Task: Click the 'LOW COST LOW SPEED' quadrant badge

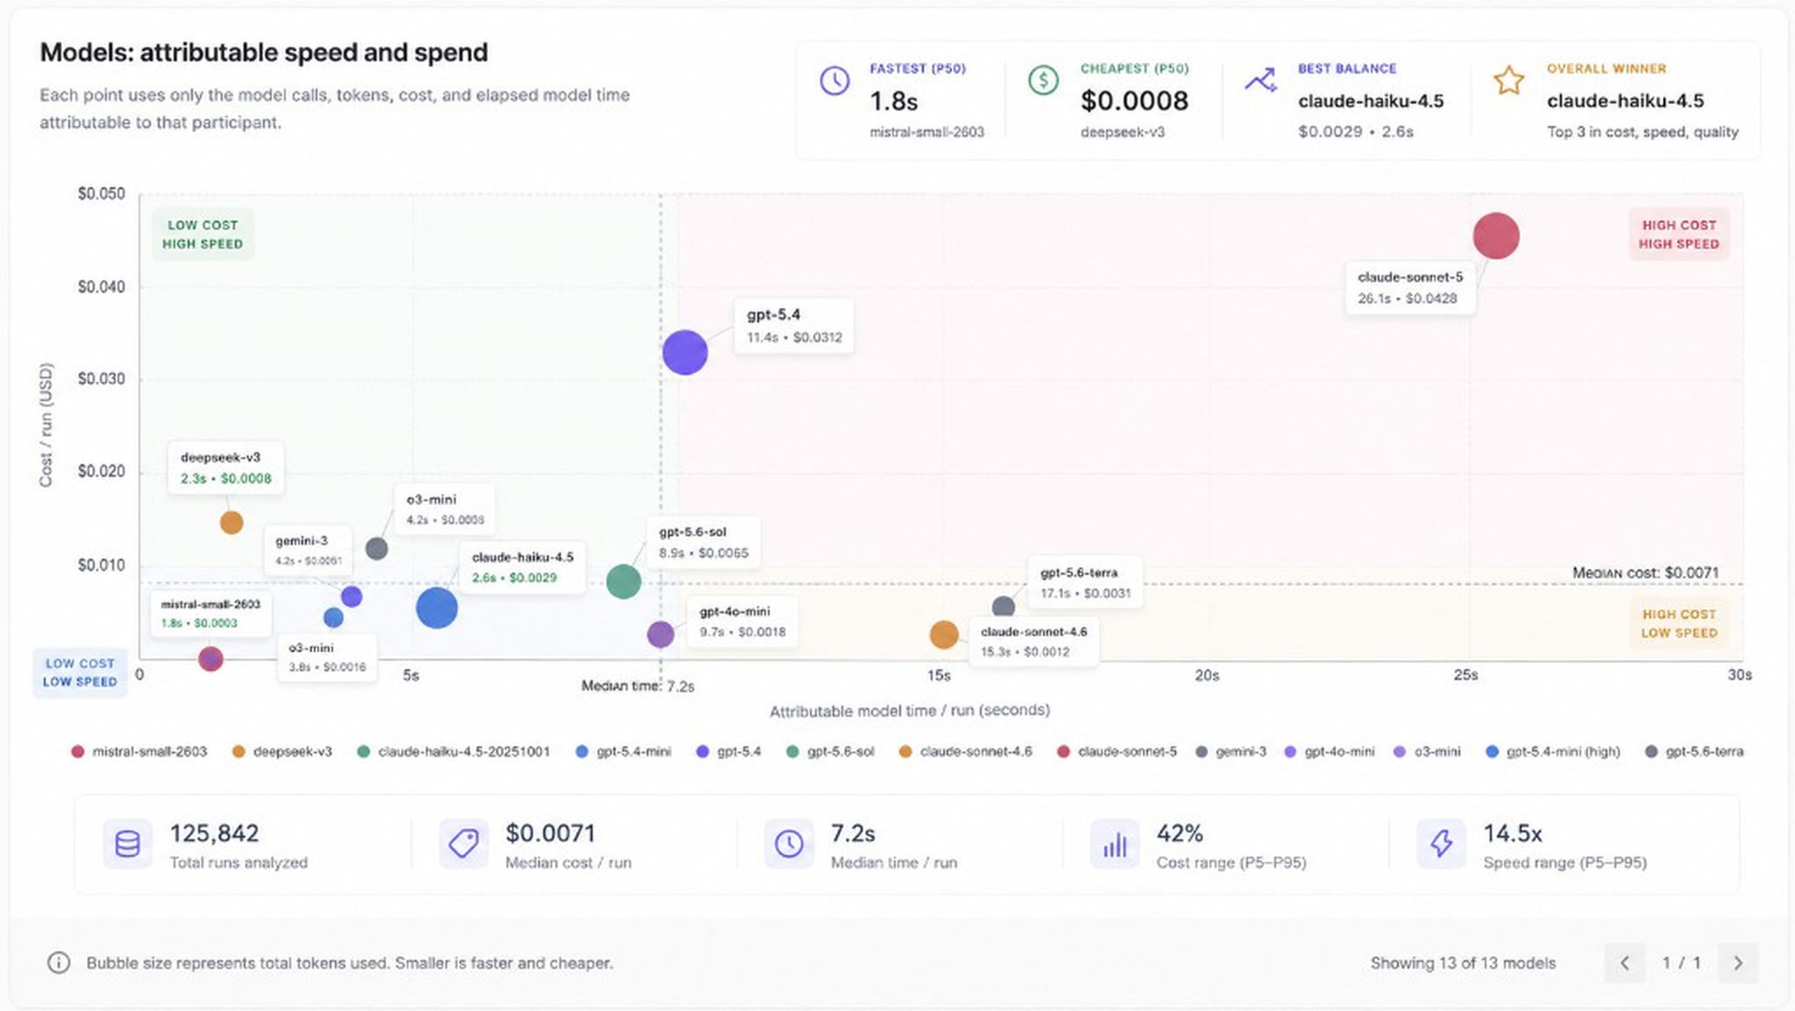Action: [x=80, y=672]
